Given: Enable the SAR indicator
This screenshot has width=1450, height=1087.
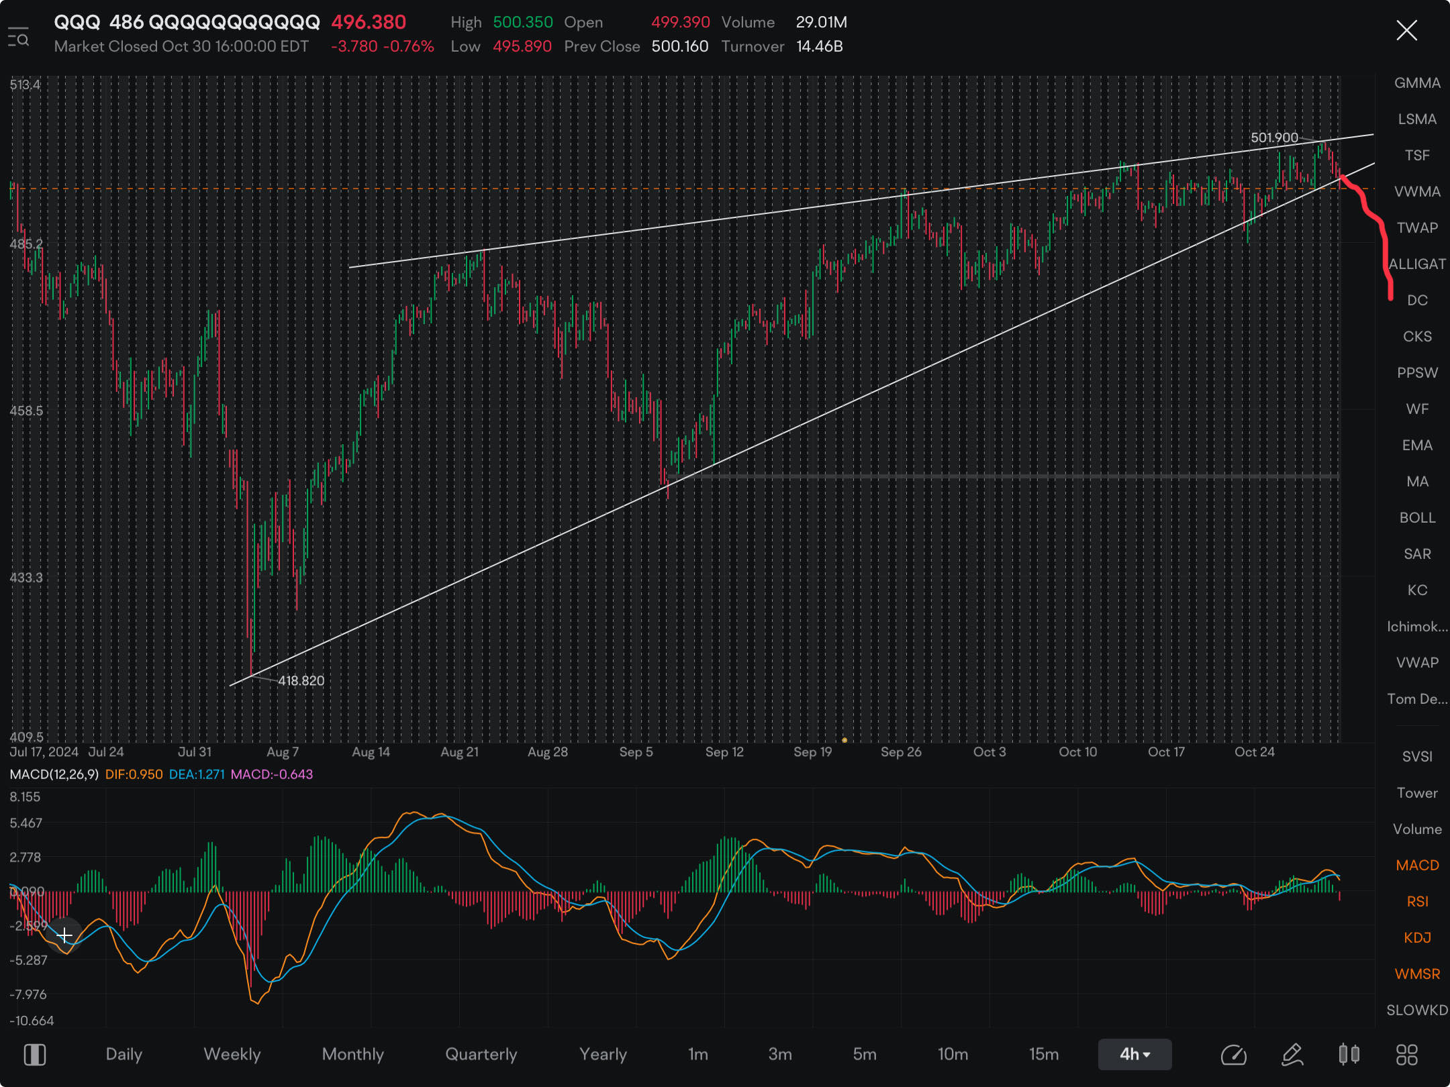Looking at the screenshot, I should click(1417, 554).
